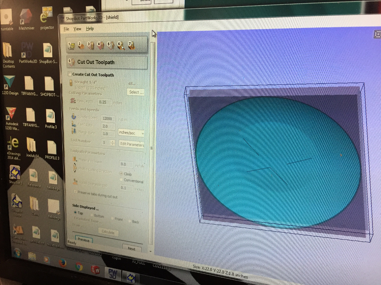The image size is (381, 285).
Task: Advance with the Next button
Action: (x=131, y=249)
